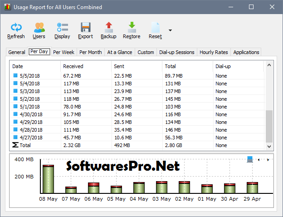Viewport: 283px width, 217px height.
Task: Select the 5/5/2018 date row
Action: coord(137,76)
